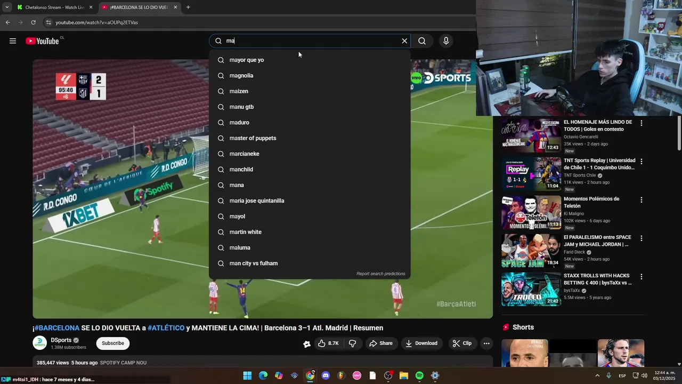Open 'EL HOMENAJE MÁS LINDO DE TODOS' video

coord(598,125)
